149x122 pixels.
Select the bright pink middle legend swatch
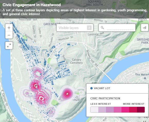[x=125, y=110]
